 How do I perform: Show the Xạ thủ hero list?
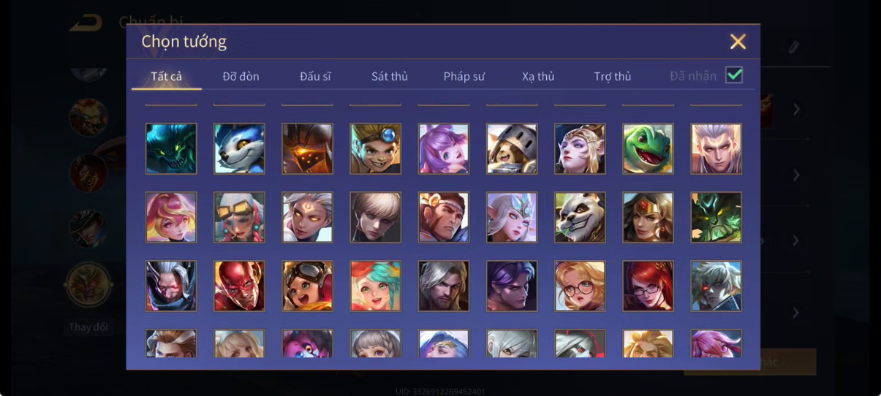[x=538, y=76]
